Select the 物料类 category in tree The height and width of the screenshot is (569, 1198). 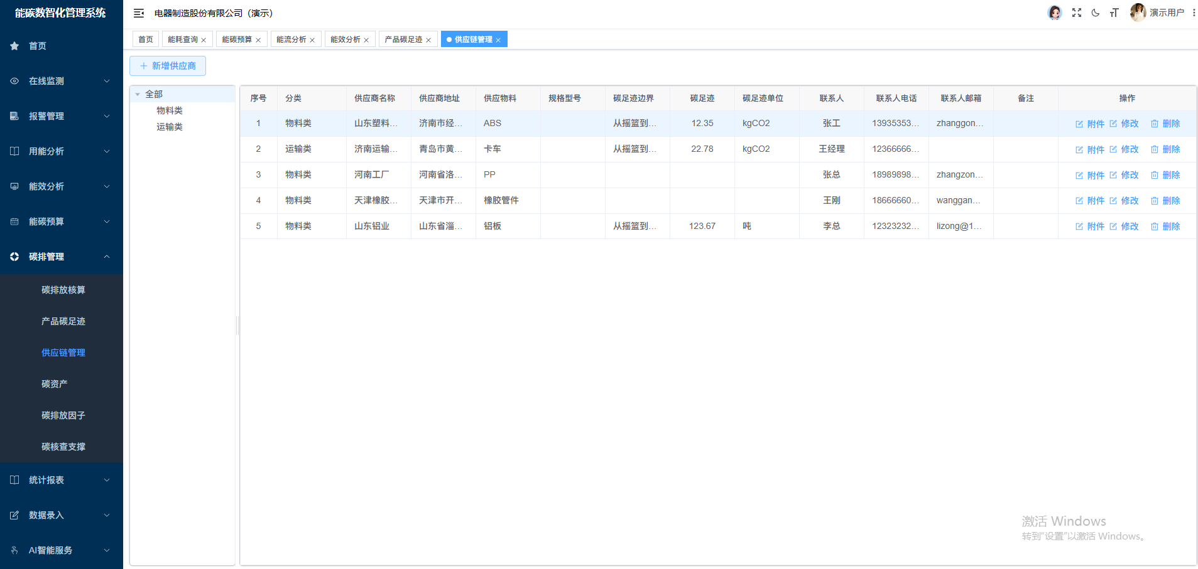(x=168, y=110)
